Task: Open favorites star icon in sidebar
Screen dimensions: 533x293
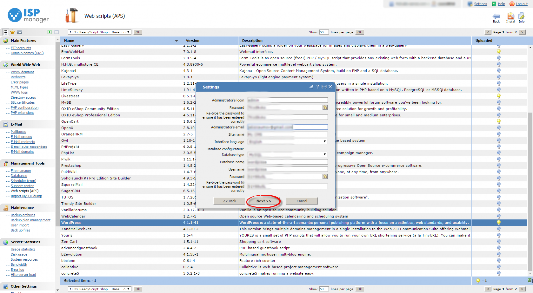Action: pyautogui.click(x=13, y=32)
